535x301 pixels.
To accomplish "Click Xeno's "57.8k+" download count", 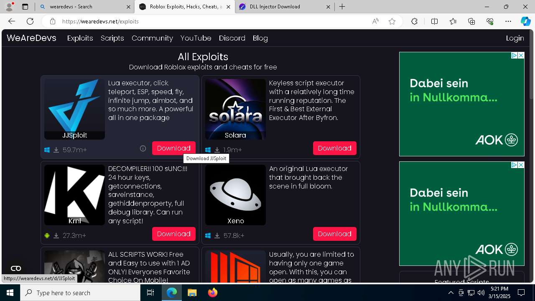I will pyautogui.click(x=234, y=235).
